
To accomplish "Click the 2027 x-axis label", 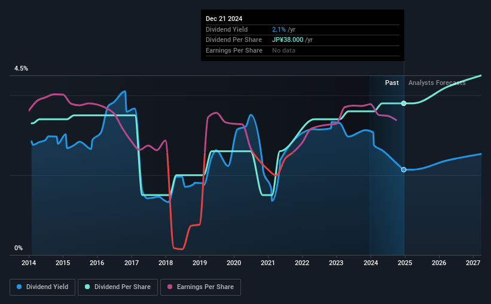I will 473,263.
